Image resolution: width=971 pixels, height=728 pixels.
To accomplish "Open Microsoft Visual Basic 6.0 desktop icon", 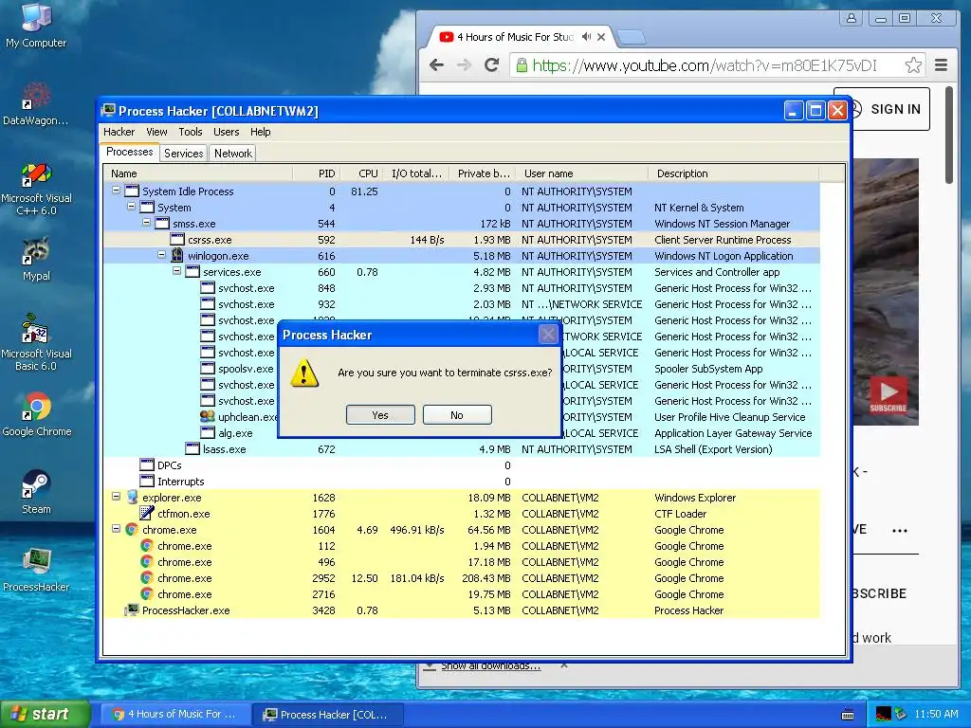I will click(36, 342).
